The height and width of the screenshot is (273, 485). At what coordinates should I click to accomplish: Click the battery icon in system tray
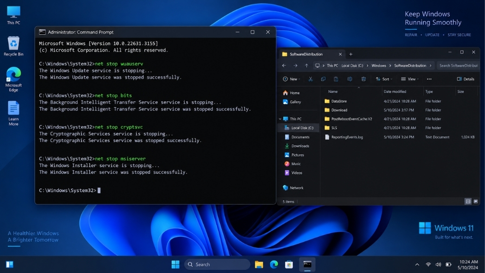448,264
